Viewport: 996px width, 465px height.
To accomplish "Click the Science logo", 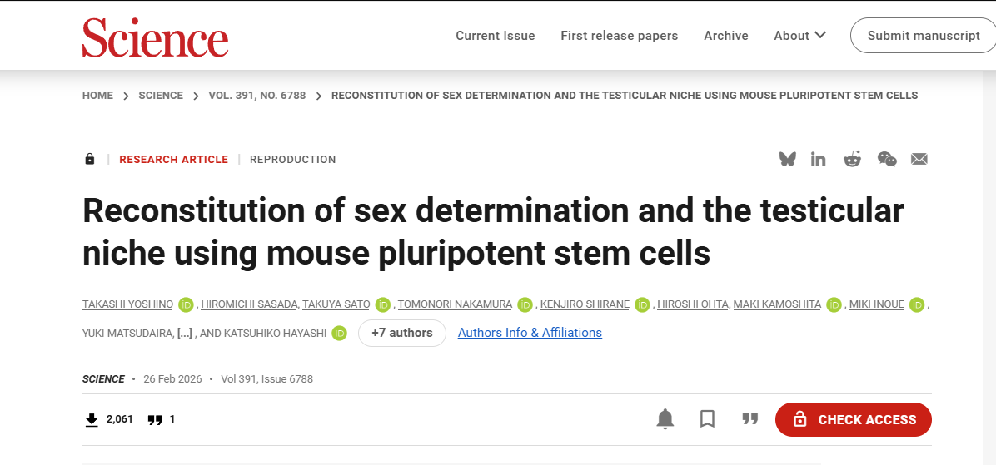I will click(x=155, y=37).
